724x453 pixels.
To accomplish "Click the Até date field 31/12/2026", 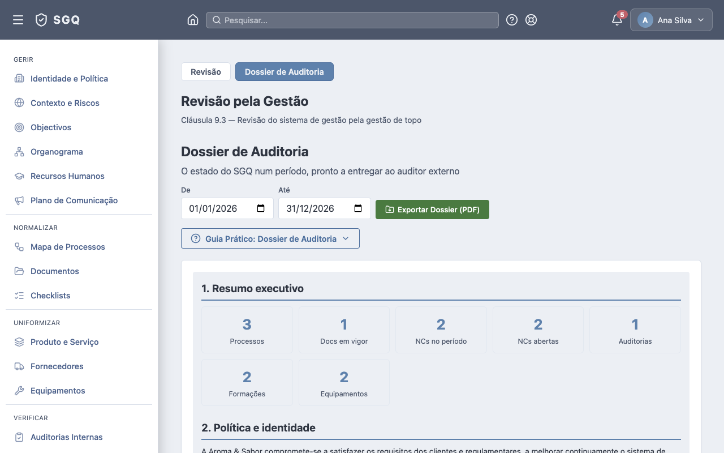I will [325, 208].
